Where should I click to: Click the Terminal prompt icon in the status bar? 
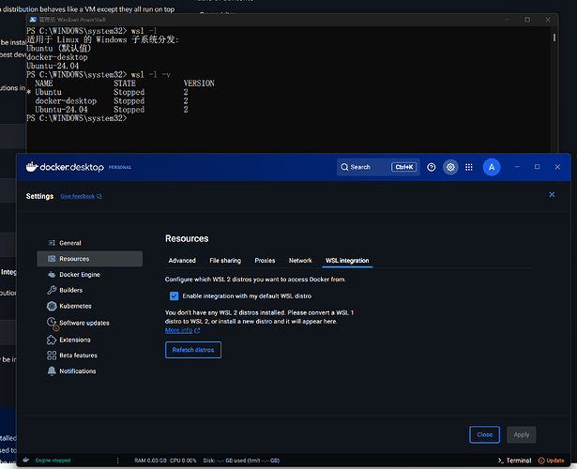point(501,461)
